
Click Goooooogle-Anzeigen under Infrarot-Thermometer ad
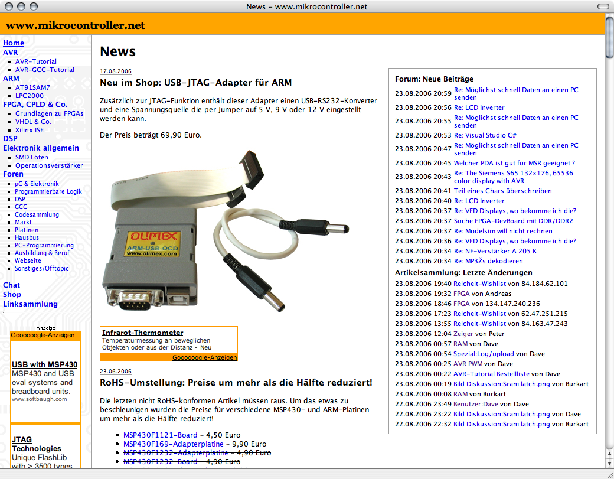[204, 357]
